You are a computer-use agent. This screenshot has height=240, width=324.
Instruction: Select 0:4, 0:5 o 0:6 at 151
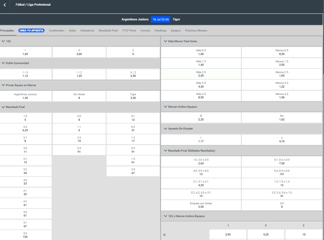point(282,173)
